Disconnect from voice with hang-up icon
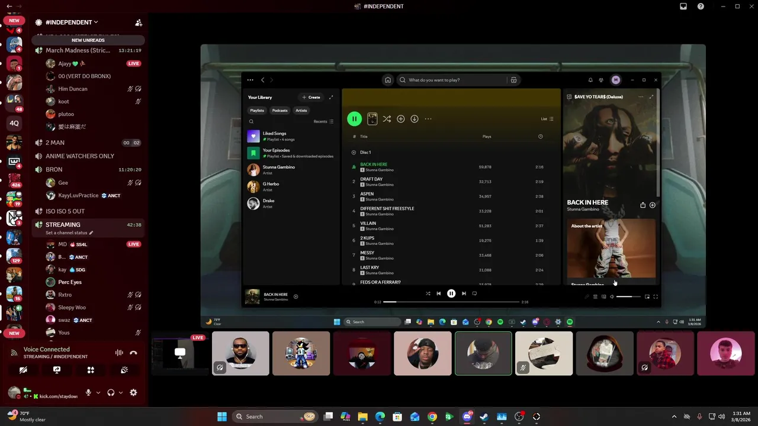This screenshot has width=758, height=426. [x=133, y=353]
